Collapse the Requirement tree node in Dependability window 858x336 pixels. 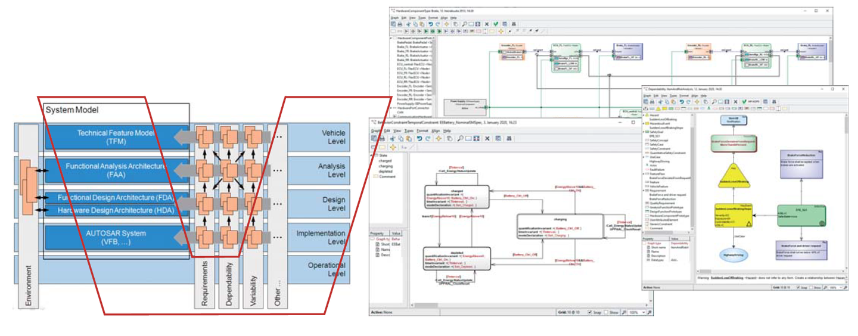(643, 191)
